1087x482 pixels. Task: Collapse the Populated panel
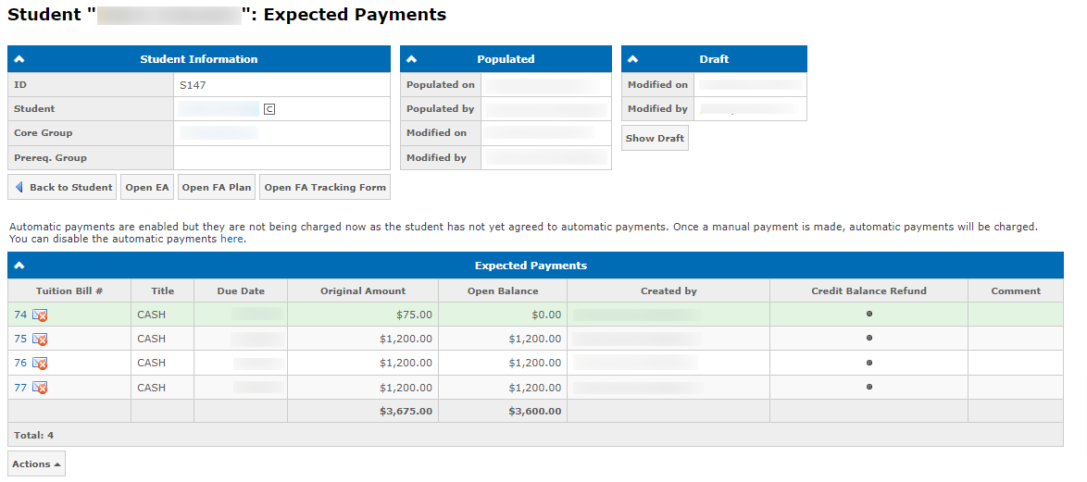[412, 59]
